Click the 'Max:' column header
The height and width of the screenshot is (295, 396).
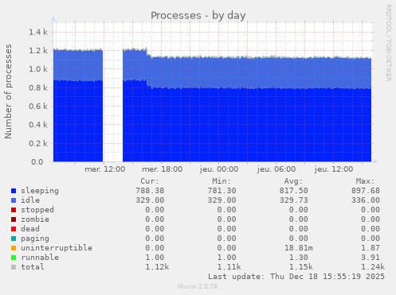[x=366, y=181]
